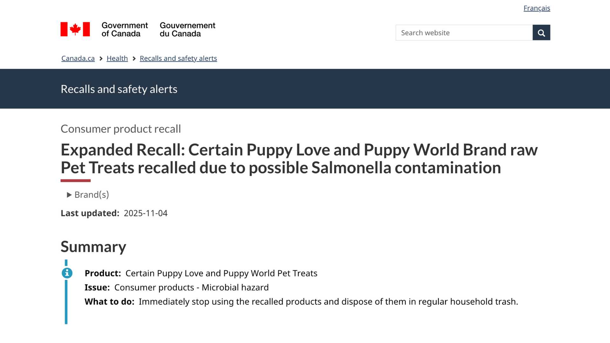The height and width of the screenshot is (343, 610).
Task: Click the Recalls and safety alerts banner title
Action: tap(119, 89)
